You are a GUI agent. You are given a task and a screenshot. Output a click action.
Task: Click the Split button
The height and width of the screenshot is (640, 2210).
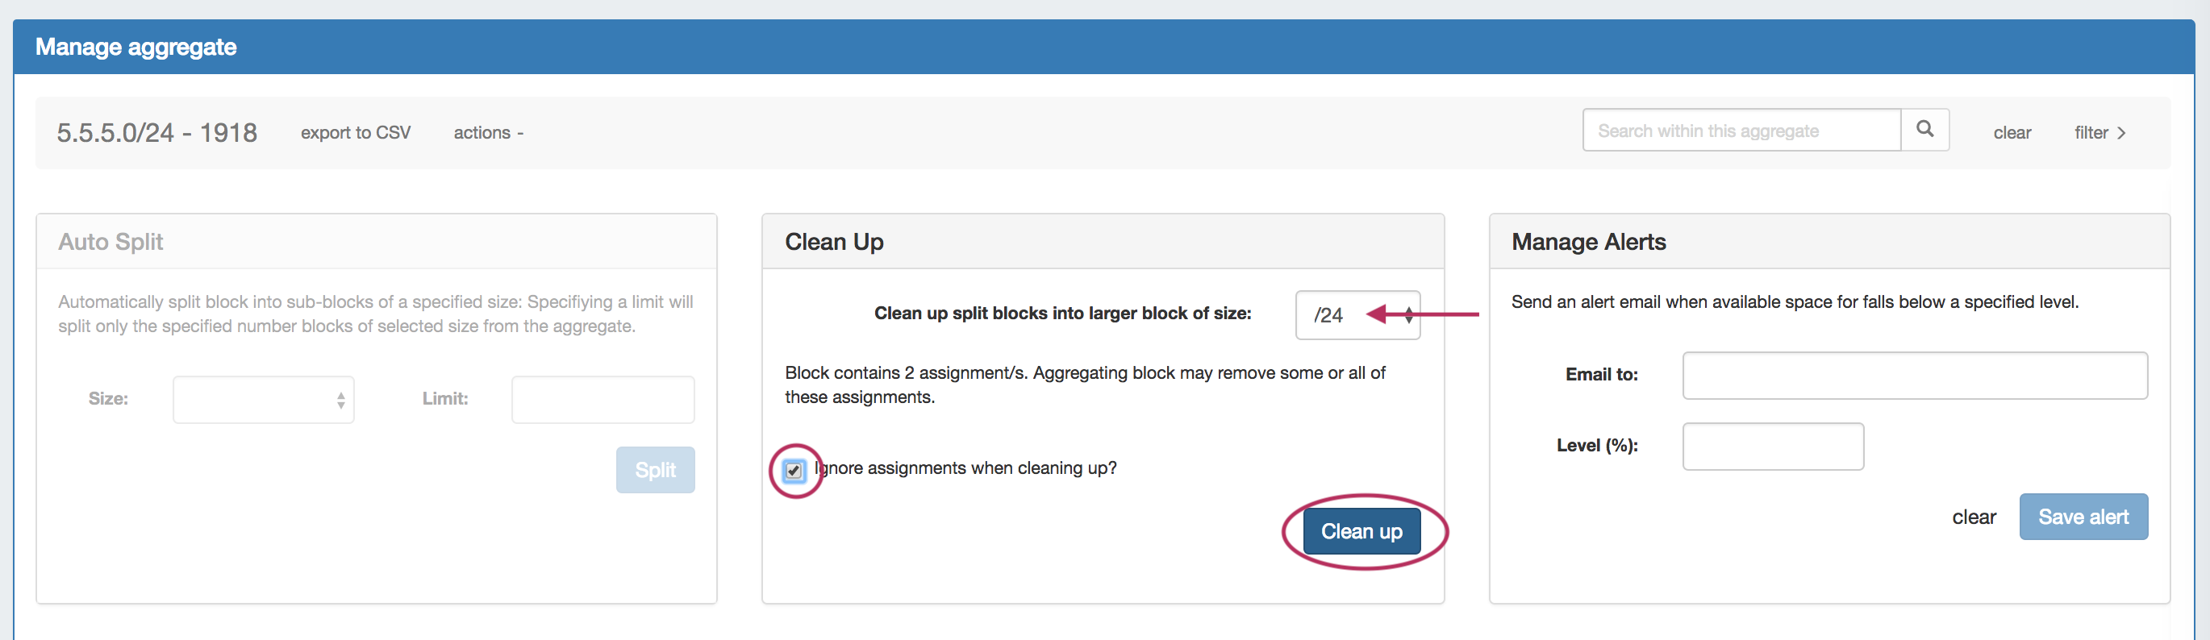[655, 470]
